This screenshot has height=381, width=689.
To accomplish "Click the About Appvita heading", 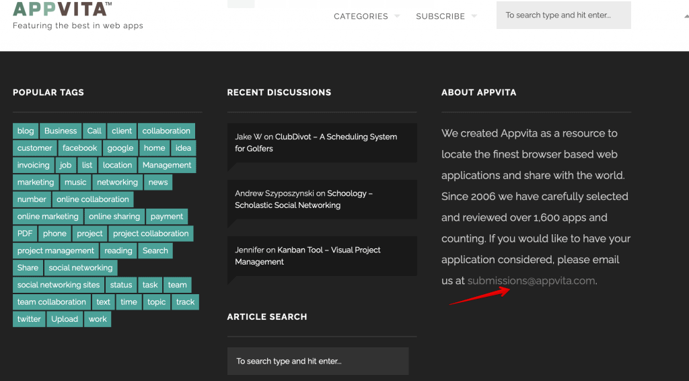I will 479,93.
